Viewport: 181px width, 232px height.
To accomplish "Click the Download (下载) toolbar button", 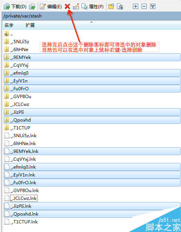I will pyautogui.click(x=15, y=7).
